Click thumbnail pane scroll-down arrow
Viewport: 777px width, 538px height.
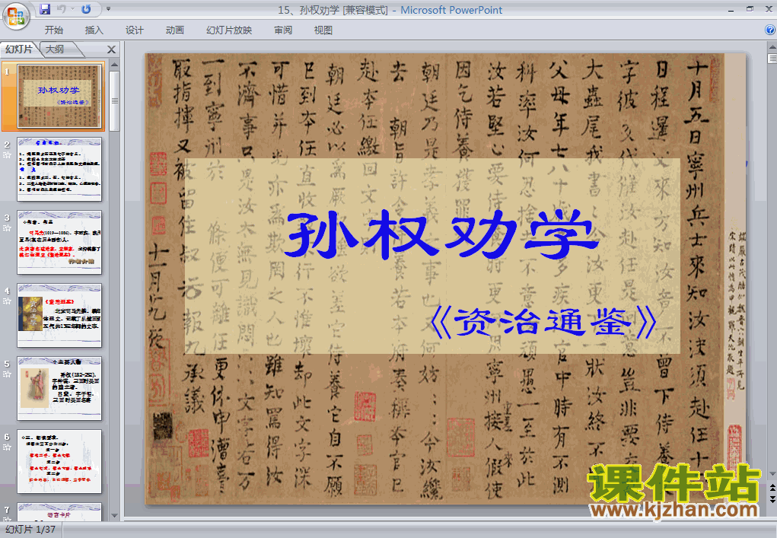[x=114, y=516]
